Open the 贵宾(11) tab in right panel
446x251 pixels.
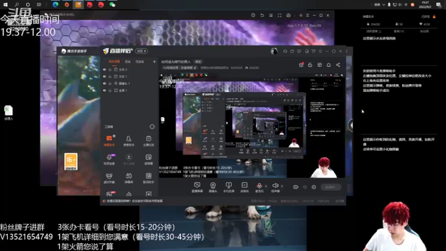(399, 31)
